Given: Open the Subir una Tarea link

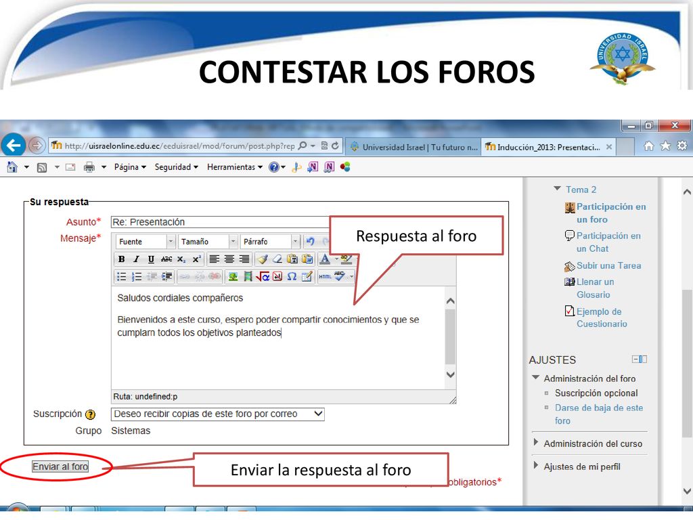Looking at the screenshot, I should (x=608, y=265).
